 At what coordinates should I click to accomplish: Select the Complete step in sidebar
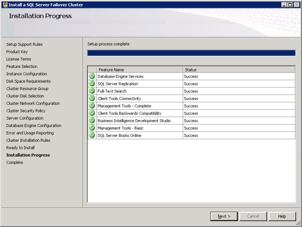tap(15, 162)
